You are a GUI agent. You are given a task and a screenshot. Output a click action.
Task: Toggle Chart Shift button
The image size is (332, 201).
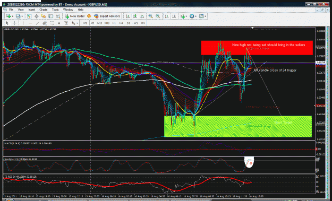[x=174, y=16]
